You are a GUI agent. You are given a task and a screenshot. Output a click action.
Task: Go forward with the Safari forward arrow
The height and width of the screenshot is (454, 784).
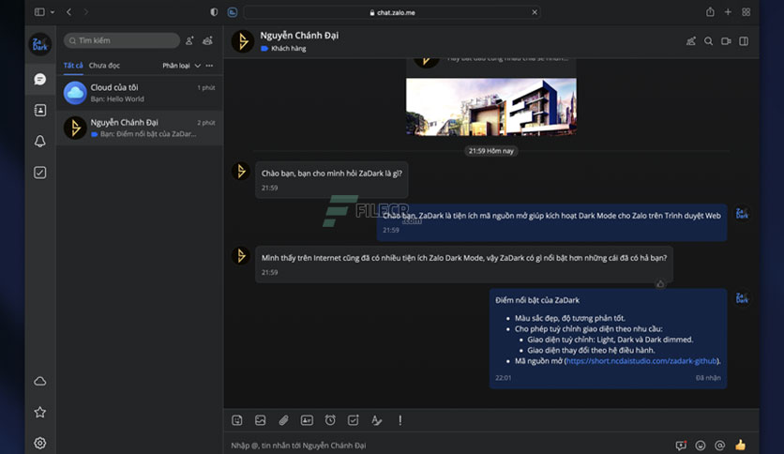pos(86,12)
